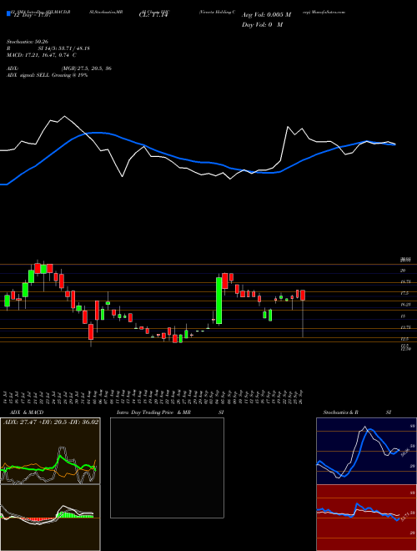Click the 'Intra Day Trading Price & MR' title

(153, 412)
